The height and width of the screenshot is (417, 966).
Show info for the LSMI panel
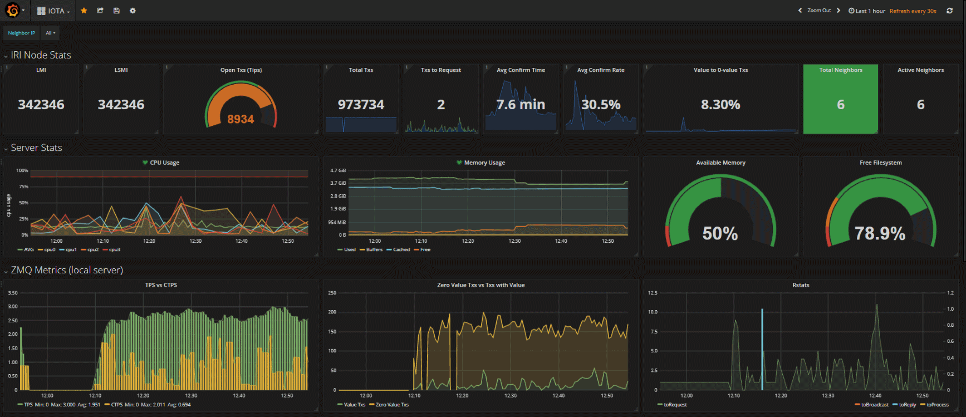86,67
